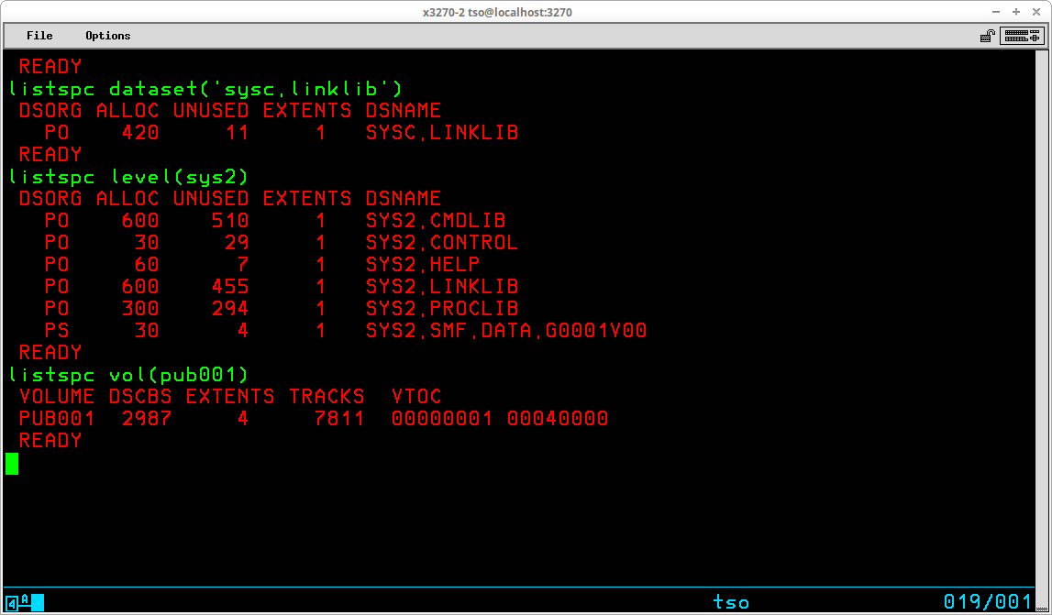Image resolution: width=1052 pixels, height=615 pixels.
Task: Click the SYSC.LINKLIB dataset name
Action: [442, 133]
